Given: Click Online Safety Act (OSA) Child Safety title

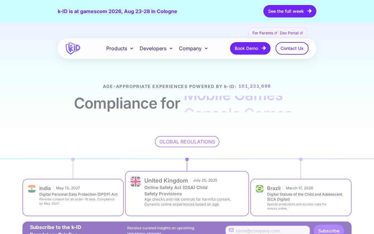Looking at the screenshot, I should coord(176,191).
